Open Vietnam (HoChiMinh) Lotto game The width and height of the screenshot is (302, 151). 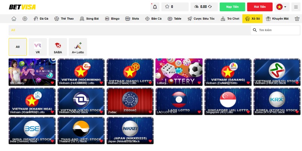pyautogui.click(x=81, y=72)
